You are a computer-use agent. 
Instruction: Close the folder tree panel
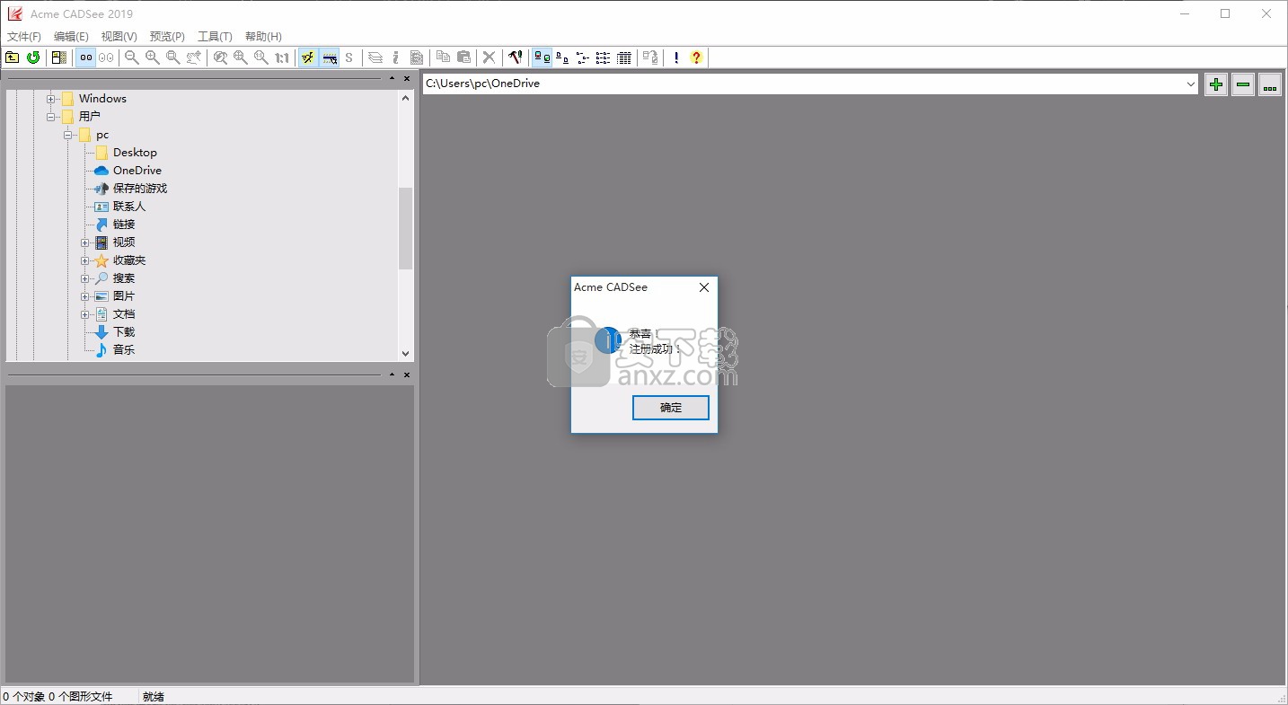(407, 79)
